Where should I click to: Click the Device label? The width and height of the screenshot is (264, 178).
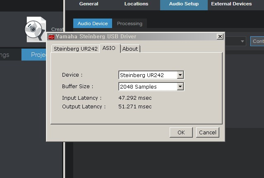[x=72, y=75]
